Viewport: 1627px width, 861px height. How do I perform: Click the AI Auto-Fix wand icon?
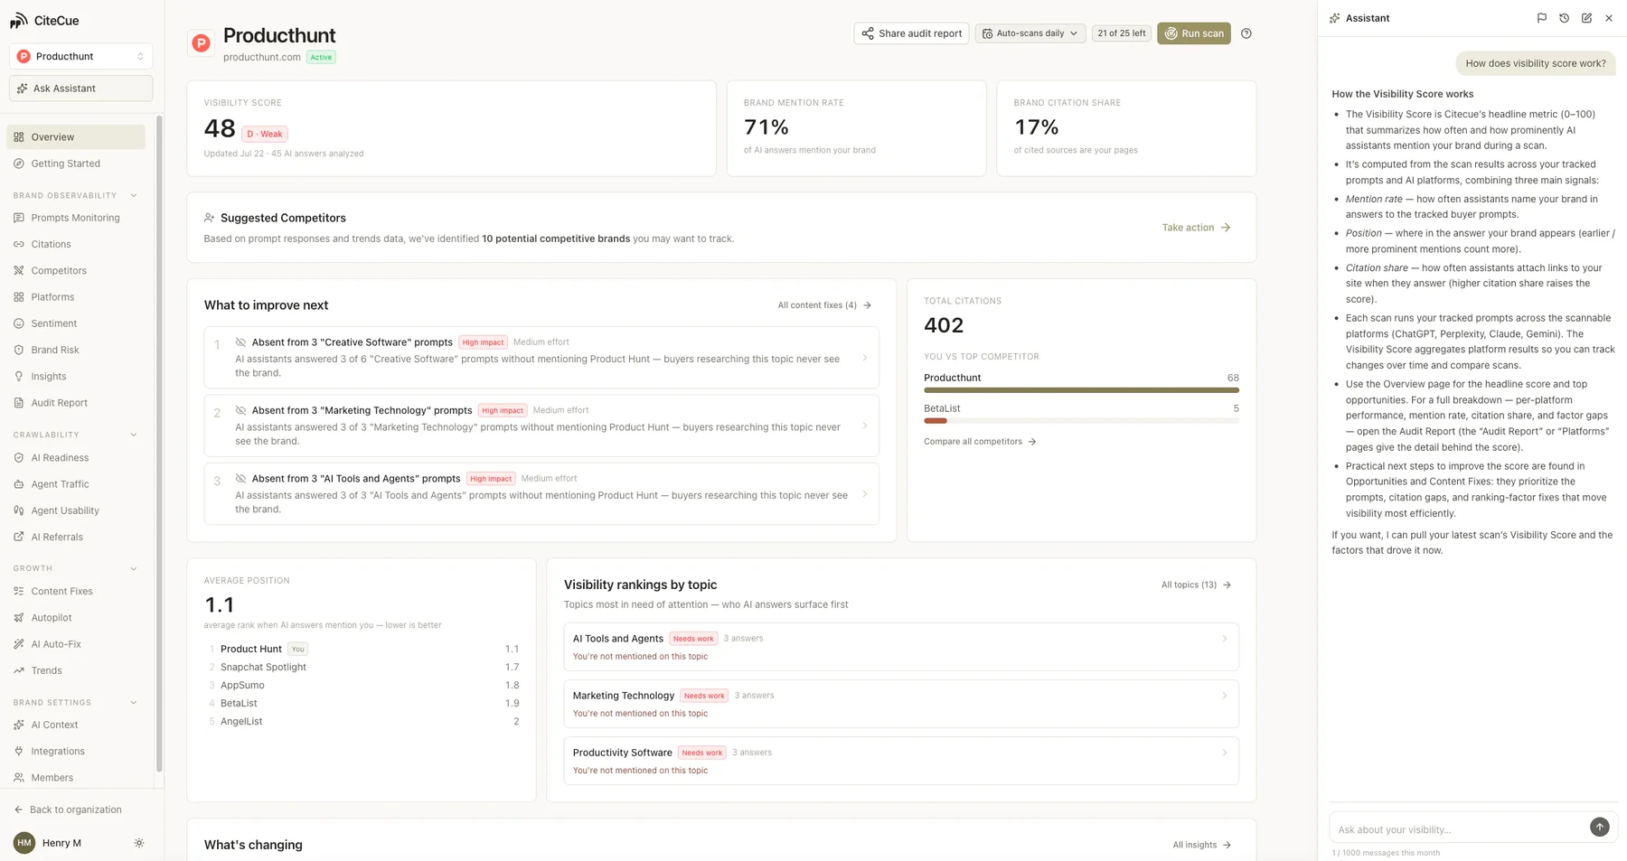(x=19, y=644)
